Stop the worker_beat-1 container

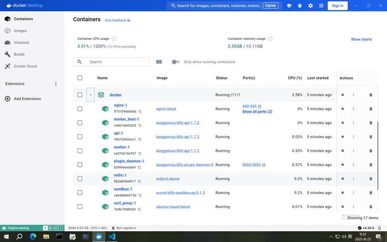tap(342, 123)
